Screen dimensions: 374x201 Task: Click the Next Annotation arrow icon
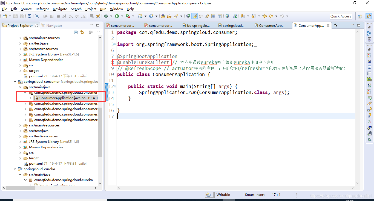click(x=242, y=16)
